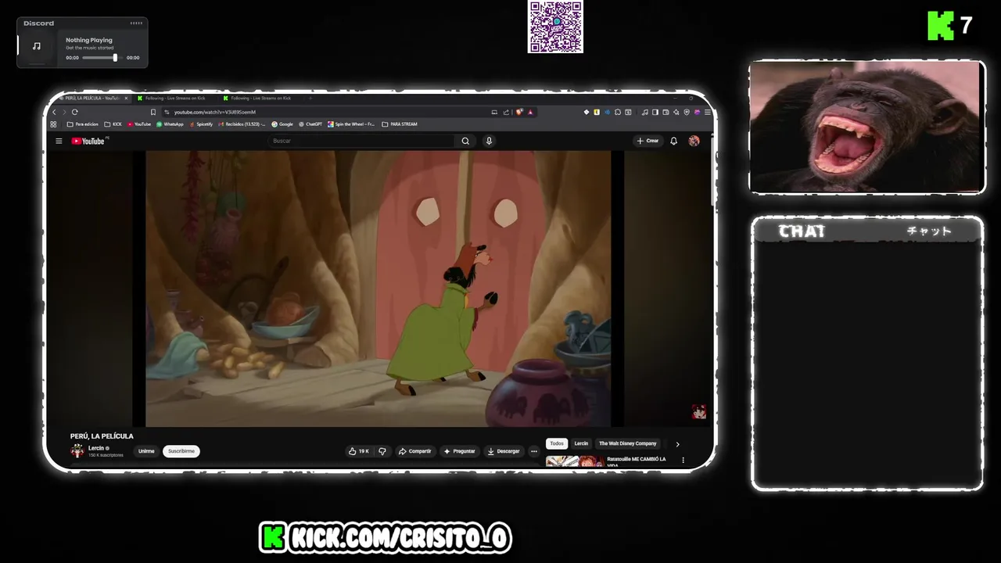Screen dimensions: 1001x563
Task: Like the video with thumbs up
Action: pyautogui.click(x=358, y=451)
